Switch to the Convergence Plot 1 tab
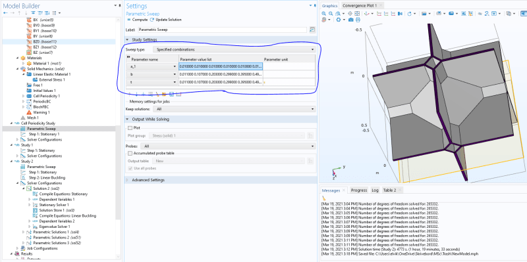Screen dimensions: 527x262 (359, 6)
